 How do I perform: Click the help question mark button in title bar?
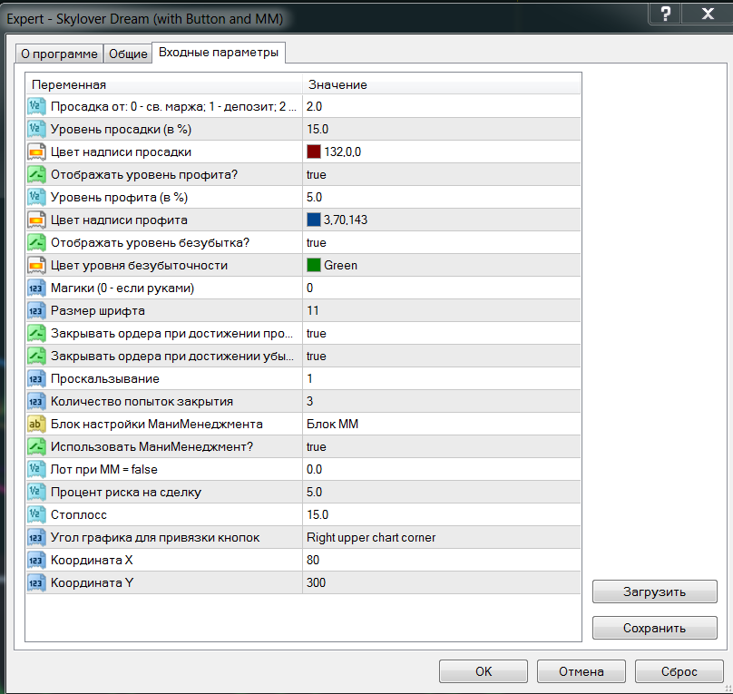click(665, 13)
